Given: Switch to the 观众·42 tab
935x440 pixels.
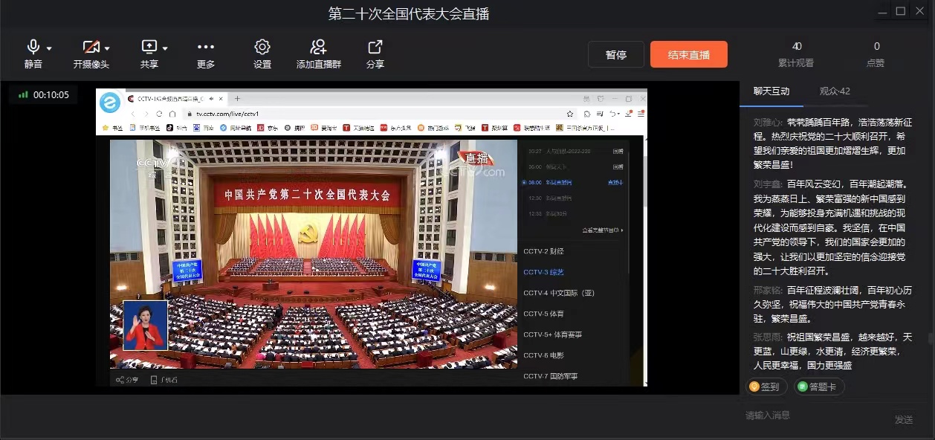Looking at the screenshot, I should [x=835, y=91].
